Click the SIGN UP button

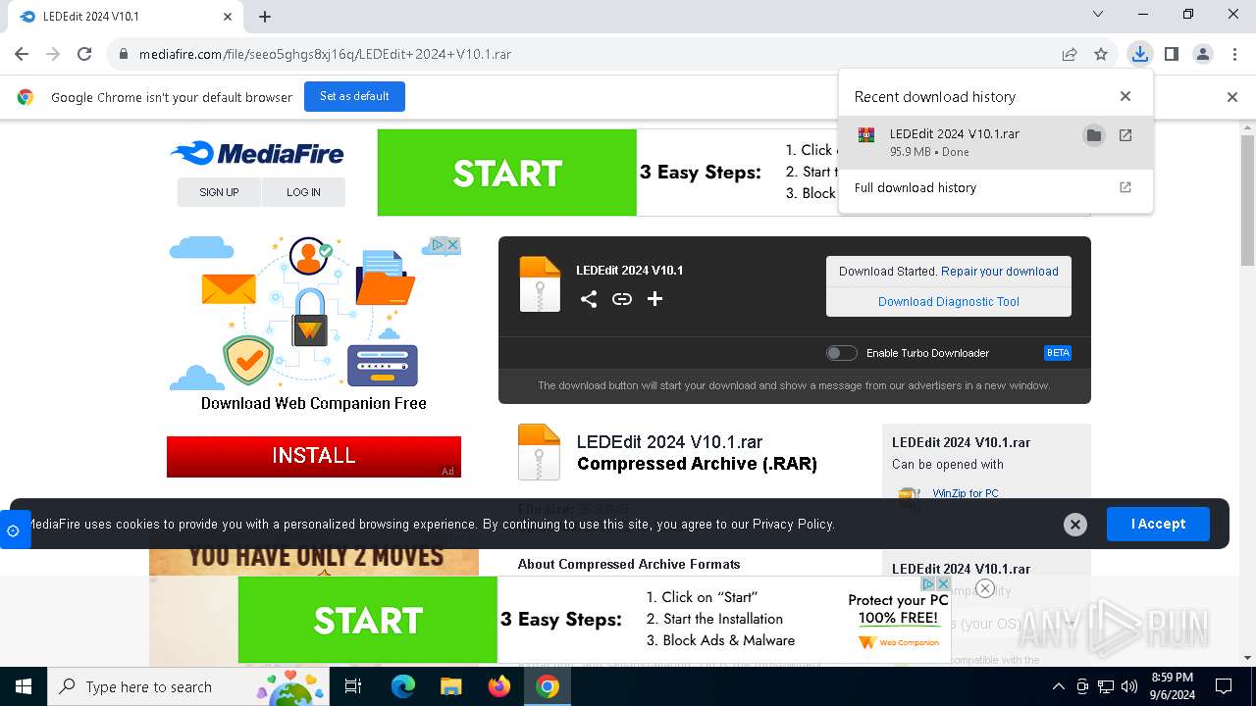[219, 192]
